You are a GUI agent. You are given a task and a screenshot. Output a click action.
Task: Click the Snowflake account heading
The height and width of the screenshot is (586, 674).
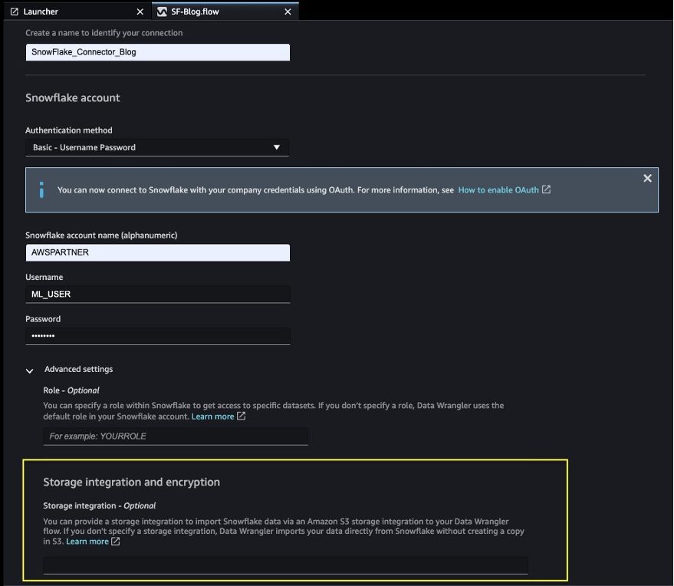click(x=73, y=98)
